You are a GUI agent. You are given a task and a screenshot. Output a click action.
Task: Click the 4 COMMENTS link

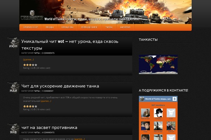(x=48, y=133)
